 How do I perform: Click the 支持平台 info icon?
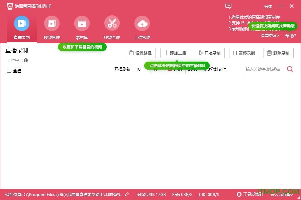[26, 60]
